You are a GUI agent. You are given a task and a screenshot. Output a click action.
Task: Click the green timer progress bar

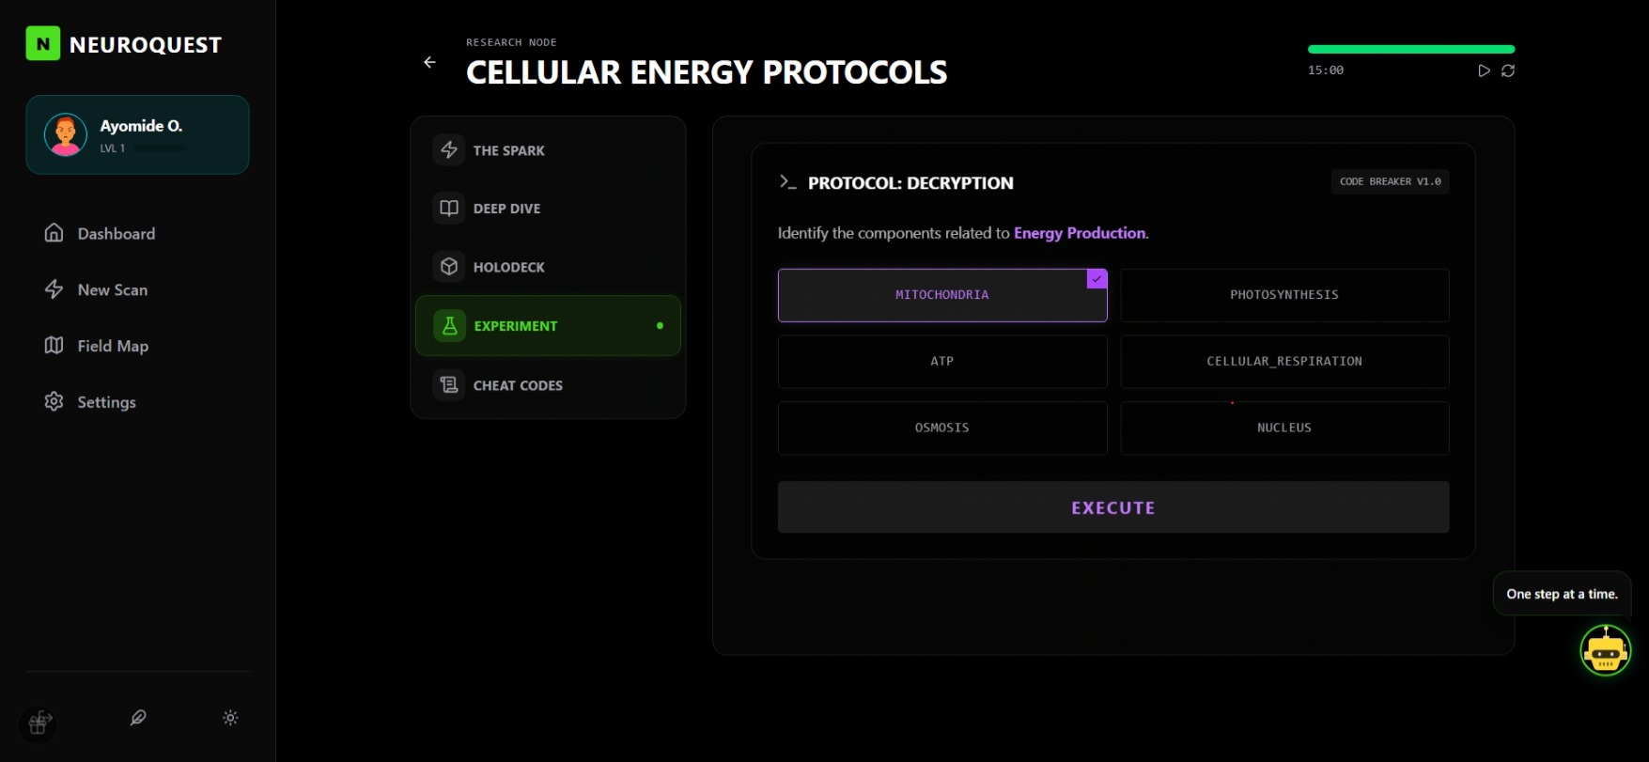pyautogui.click(x=1410, y=49)
